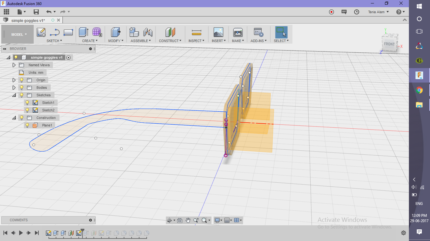Open File Explorer from Windows taskbar
Viewport: 430px width, 241px height.
419,105
